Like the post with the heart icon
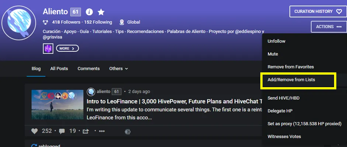 pyautogui.click(x=34, y=131)
